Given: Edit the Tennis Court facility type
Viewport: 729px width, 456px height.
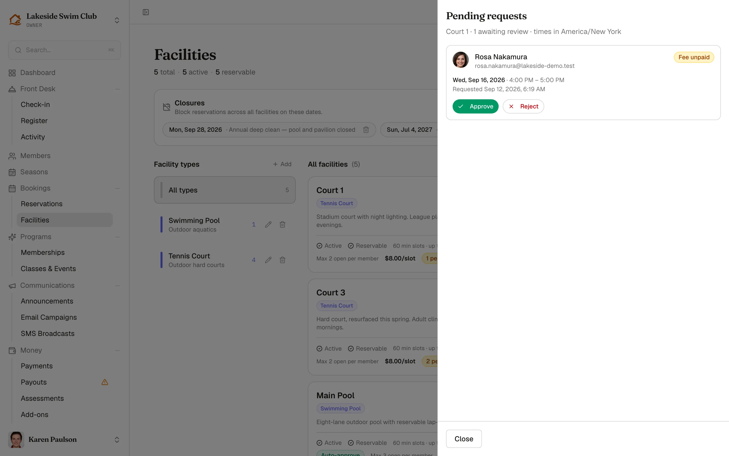Looking at the screenshot, I should point(268,260).
